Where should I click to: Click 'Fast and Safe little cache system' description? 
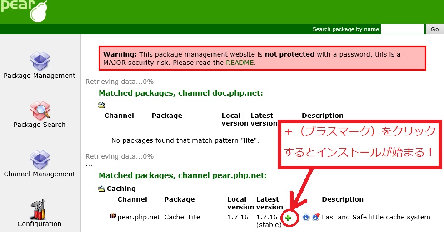(x=376, y=217)
